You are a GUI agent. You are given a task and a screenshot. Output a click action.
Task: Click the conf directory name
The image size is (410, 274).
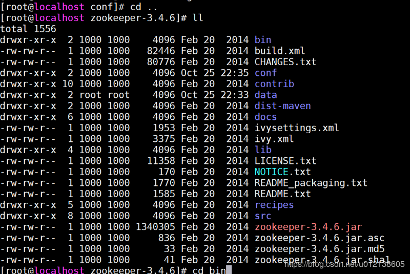point(265,73)
